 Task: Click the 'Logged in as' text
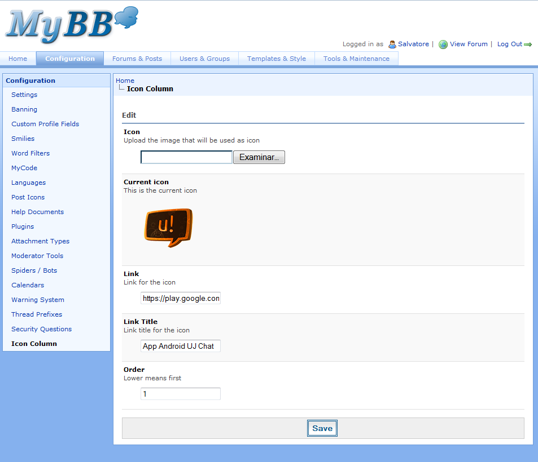[x=362, y=44]
